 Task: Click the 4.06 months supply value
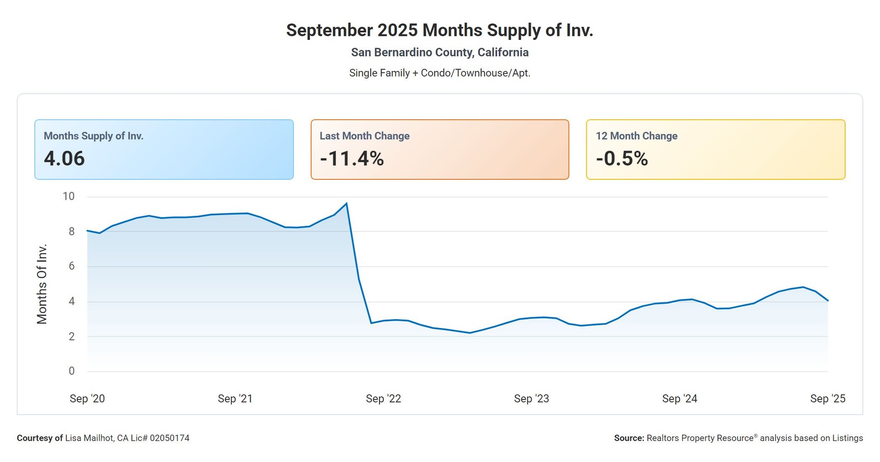pyautogui.click(x=65, y=159)
